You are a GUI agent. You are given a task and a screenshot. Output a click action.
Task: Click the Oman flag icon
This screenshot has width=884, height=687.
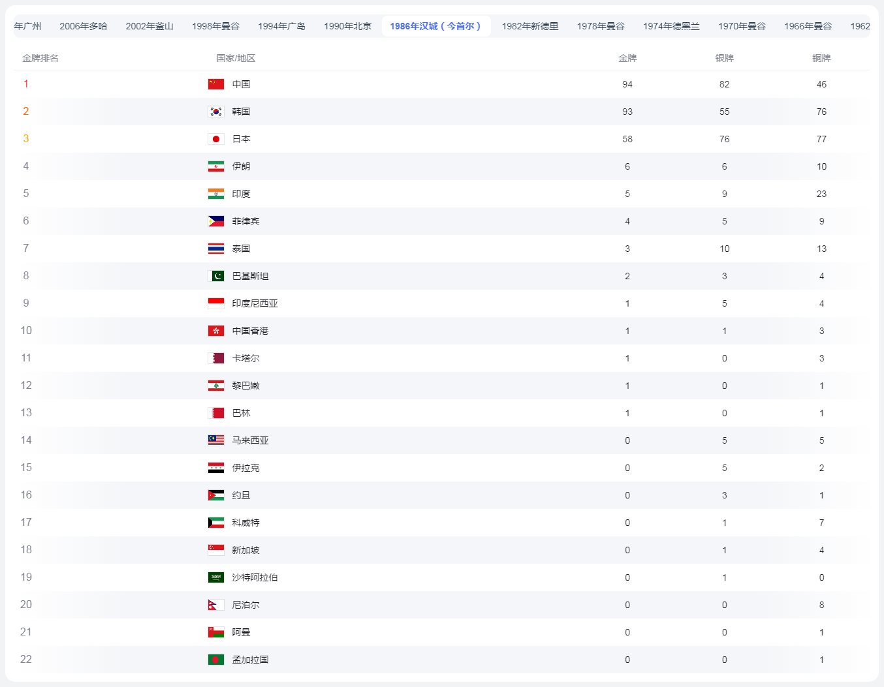[x=216, y=632]
